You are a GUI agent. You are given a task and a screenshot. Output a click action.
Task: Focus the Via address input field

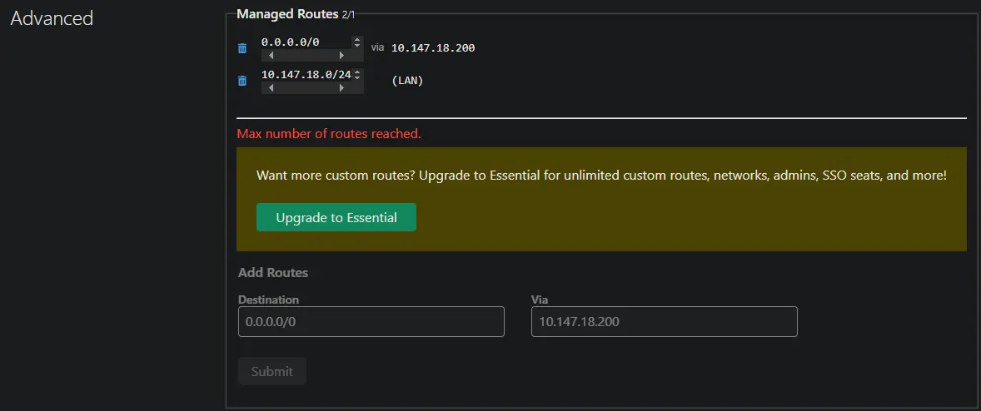point(664,322)
